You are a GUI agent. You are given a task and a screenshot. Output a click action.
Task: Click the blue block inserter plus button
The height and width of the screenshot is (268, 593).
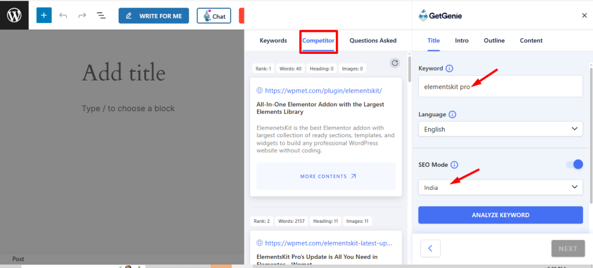(44, 16)
